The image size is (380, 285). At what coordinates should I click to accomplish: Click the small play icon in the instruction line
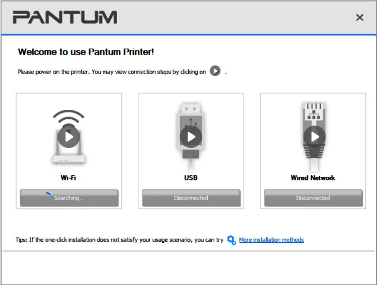point(215,71)
